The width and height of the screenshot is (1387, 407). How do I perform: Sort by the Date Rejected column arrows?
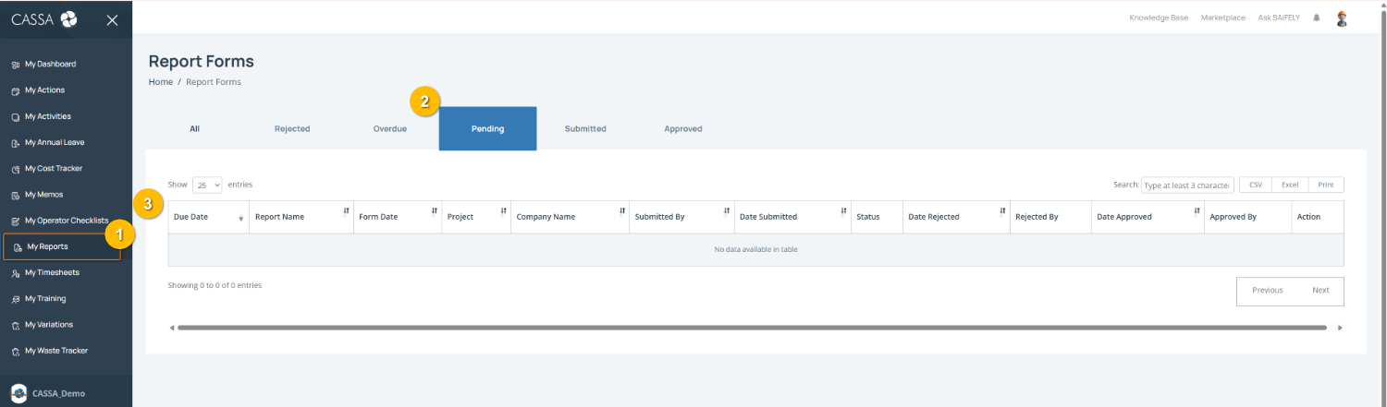click(x=1002, y=211)
